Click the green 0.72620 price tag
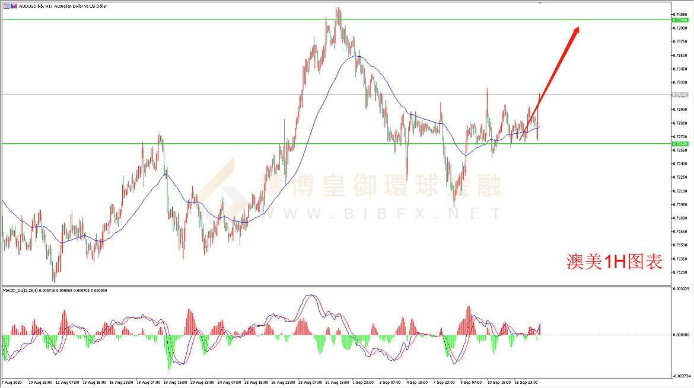 (x=680, y=144)
